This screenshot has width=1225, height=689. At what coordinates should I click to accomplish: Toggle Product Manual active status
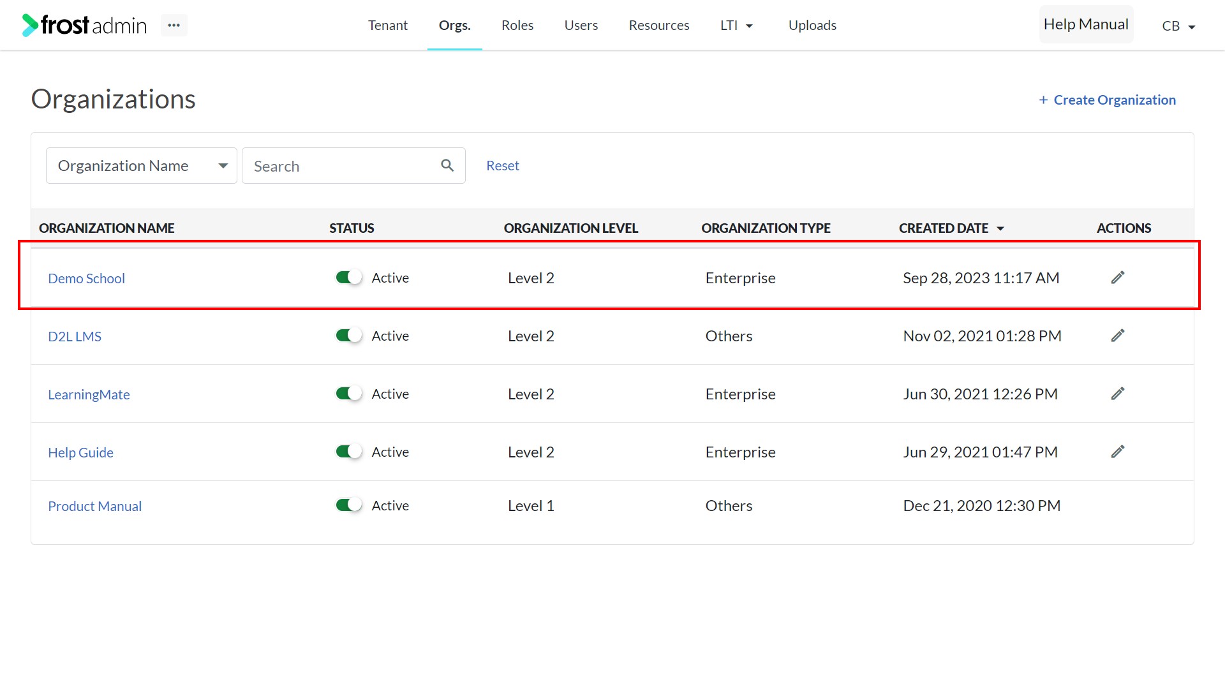click(349, 505)
